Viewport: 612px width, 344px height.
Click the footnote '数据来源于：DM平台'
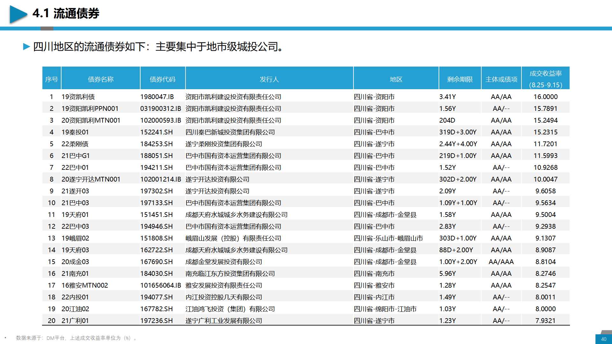(x=40, y=338)
